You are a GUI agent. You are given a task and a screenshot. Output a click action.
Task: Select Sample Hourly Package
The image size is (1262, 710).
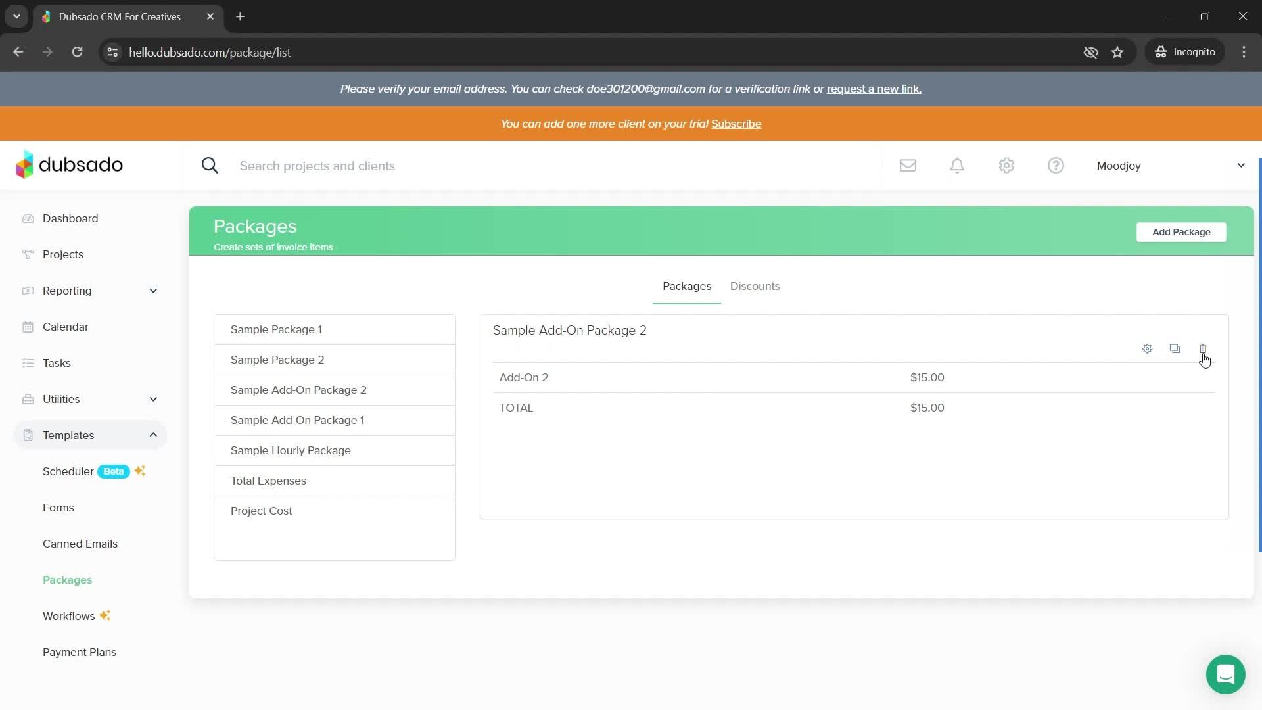[x=335, y=451]
